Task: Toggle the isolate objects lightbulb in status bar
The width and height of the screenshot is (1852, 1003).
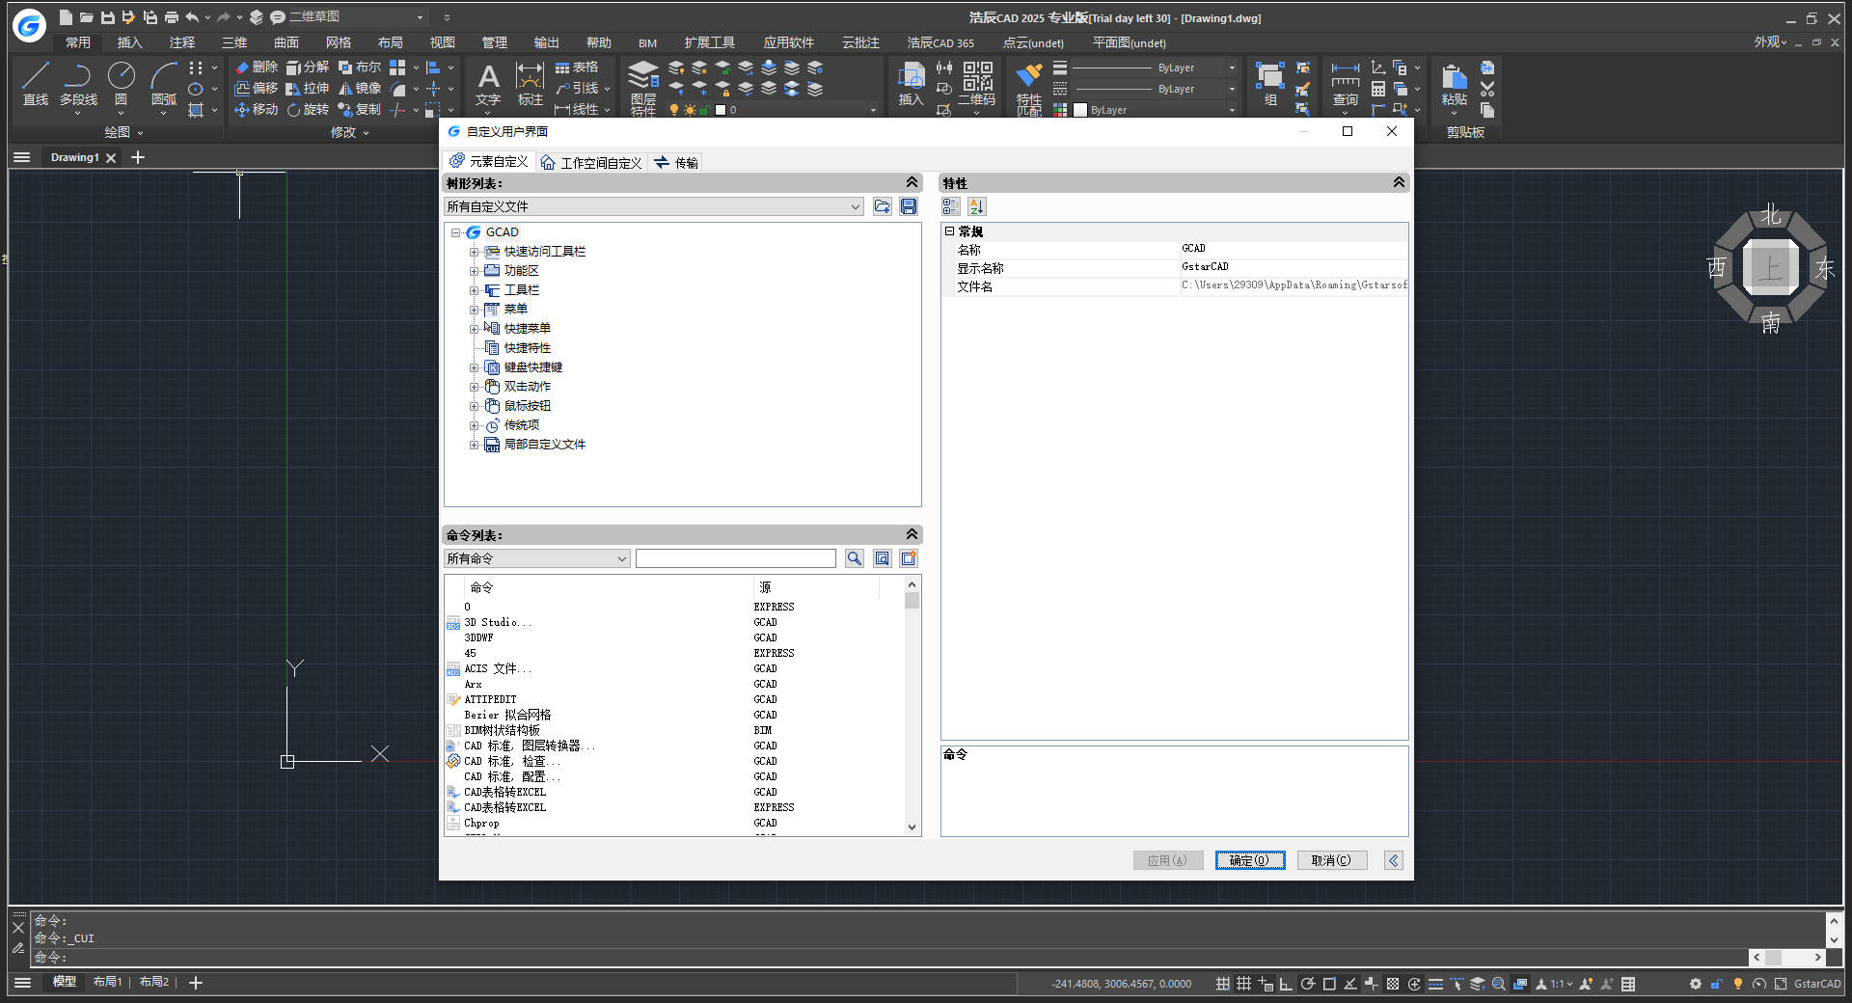Action: (x=1738, y=984)
